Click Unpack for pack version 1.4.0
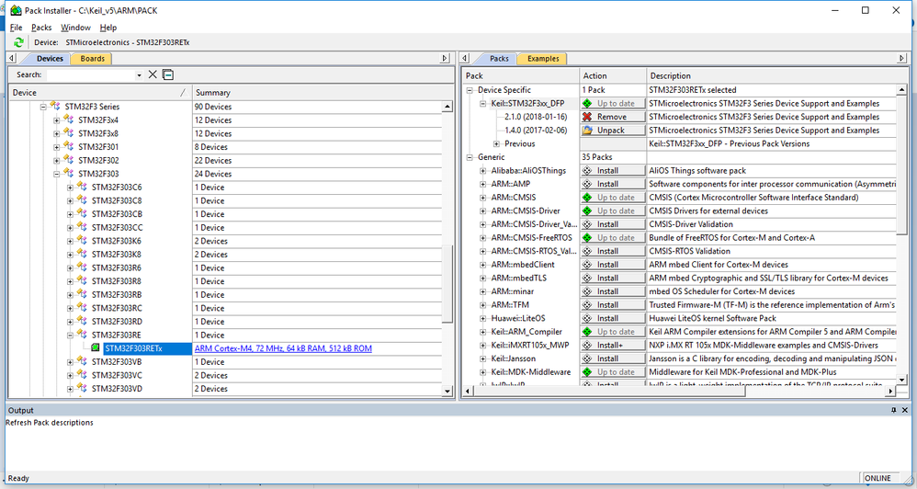The height and width of the screenshot is (489, 917). point(613,131)
